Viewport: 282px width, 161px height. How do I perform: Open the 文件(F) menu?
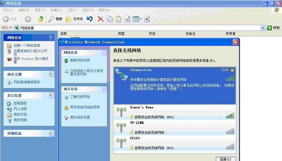point(8,10)
